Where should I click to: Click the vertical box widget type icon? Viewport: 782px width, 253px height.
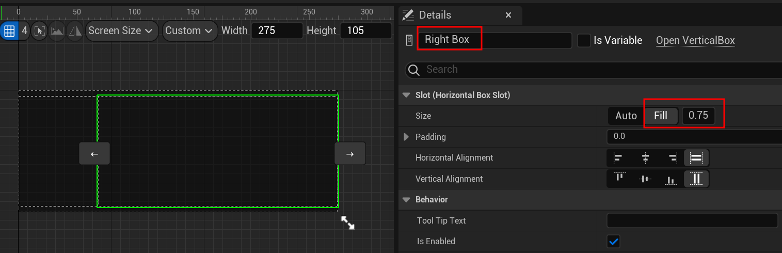point(410,40)
